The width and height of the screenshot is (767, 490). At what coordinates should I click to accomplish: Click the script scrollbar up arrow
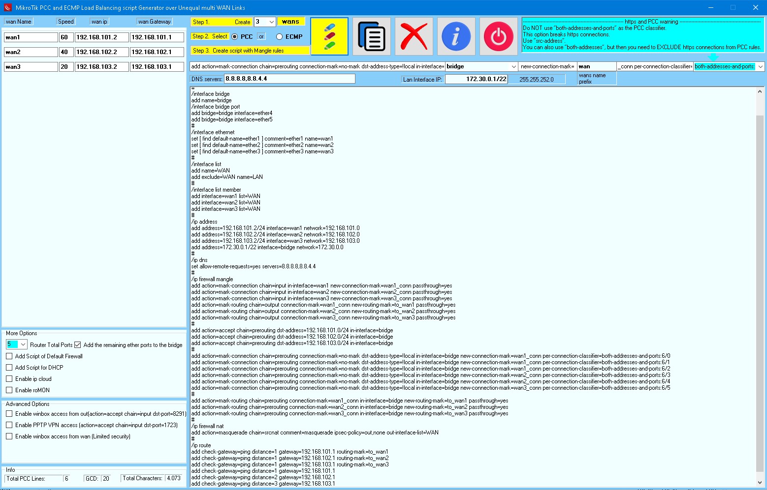tap(760, 91)
